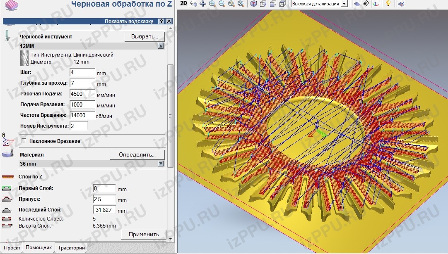Click the zoom out magnifier icon
This screenshot has height=254, width=448.
(222, 4)
